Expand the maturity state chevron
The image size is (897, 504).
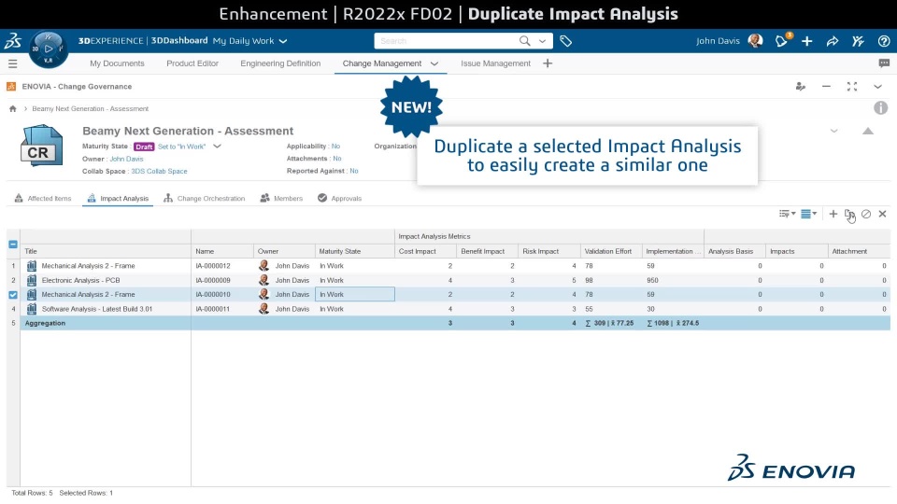coord(218,147)
